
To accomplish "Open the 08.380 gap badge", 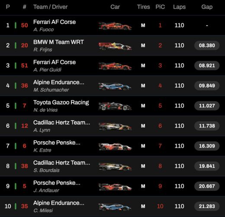I will coord(207,46).
